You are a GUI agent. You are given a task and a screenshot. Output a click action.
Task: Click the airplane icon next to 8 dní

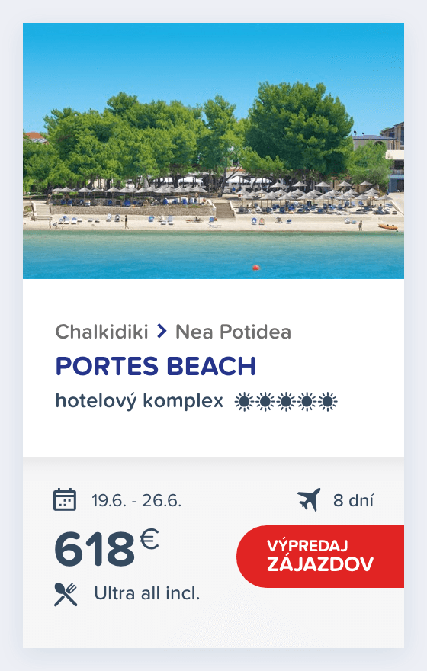click(309, 499)
